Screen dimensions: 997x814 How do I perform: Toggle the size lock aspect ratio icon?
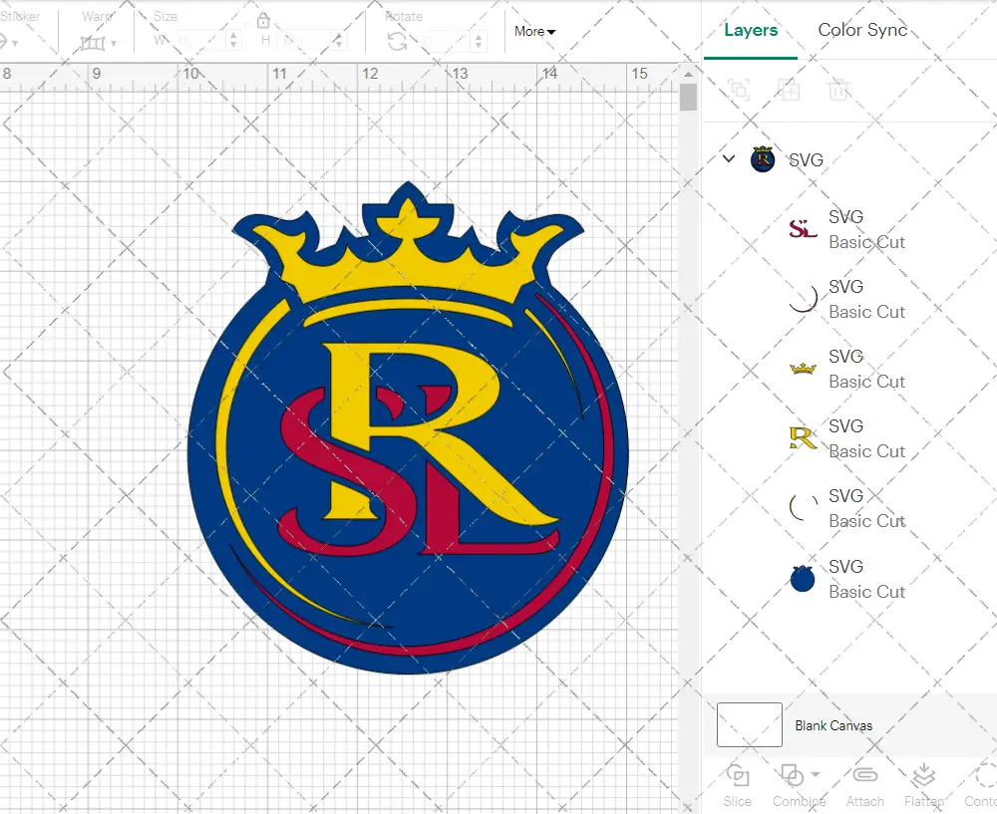point(263,21)
